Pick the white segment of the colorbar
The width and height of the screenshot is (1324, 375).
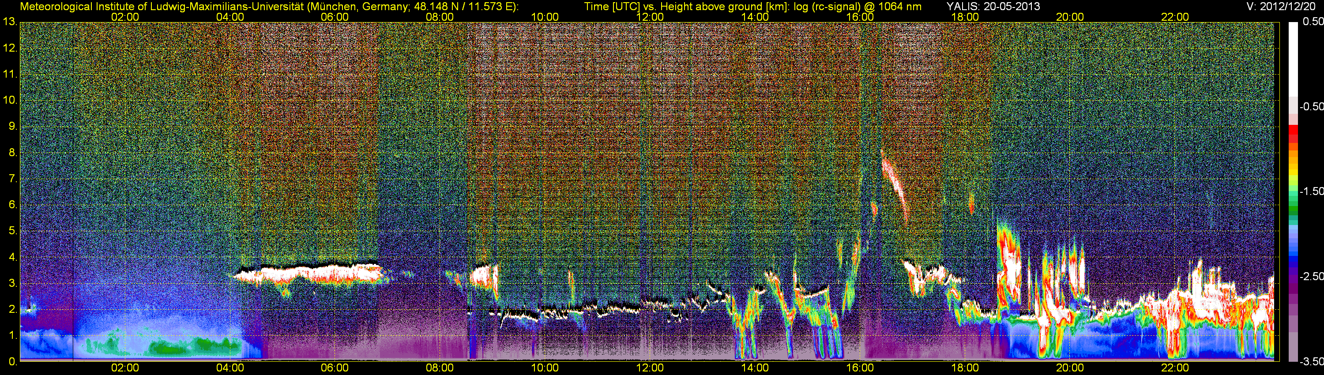1293,59
